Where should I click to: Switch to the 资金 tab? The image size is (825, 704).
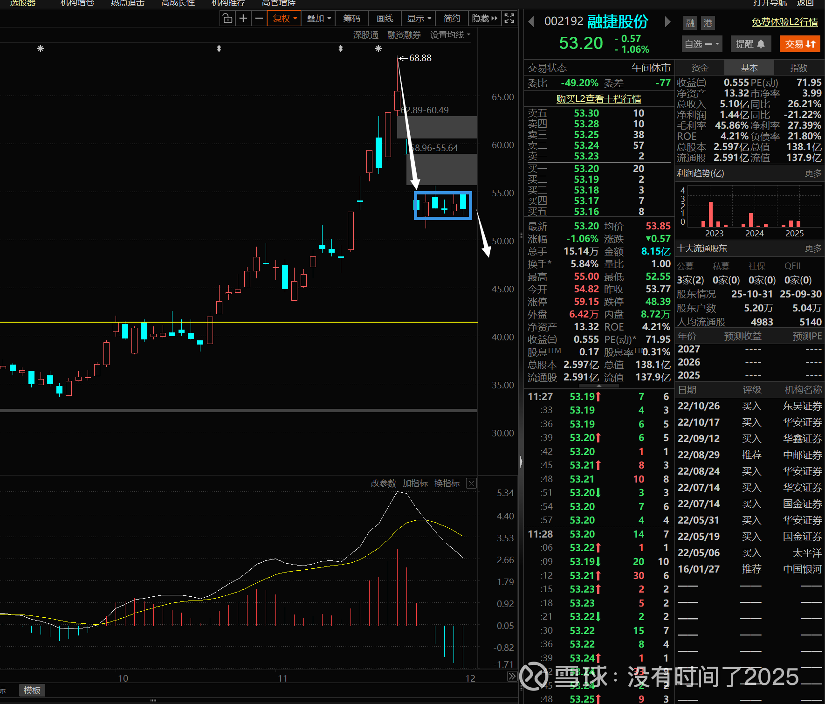tap(700, 68)
